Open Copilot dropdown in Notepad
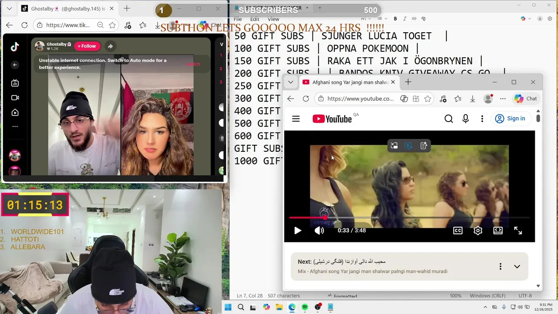The height and width of the screenshot is (314, 558). (525, 19)
